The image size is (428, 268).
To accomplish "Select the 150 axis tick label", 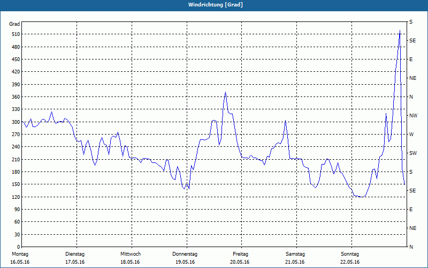I will 16,184.
